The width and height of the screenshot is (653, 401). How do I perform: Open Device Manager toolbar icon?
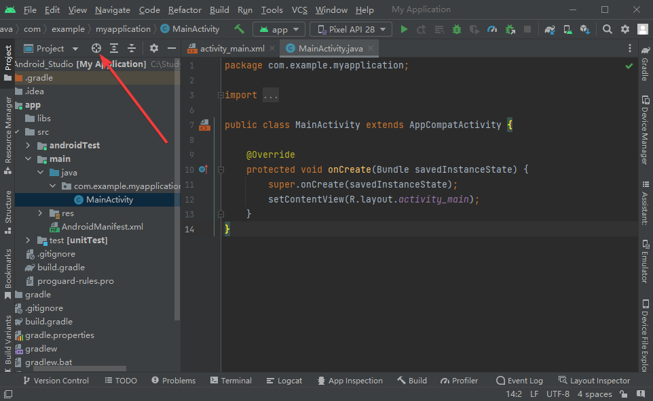(x=567, y=30)
